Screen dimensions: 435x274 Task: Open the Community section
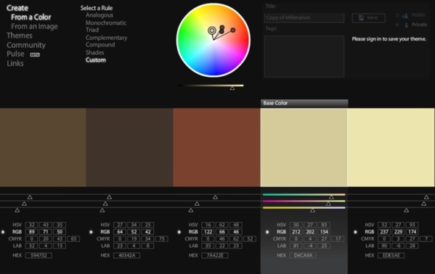pyautogui.click(x=26, y=45)
